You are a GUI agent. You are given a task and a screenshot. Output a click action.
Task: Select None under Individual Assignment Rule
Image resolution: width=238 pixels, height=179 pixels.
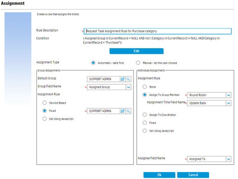click(x=145, y=87)
